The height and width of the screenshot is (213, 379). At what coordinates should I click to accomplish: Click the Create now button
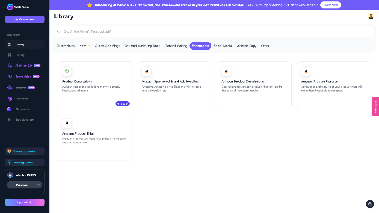click(25, 19)
